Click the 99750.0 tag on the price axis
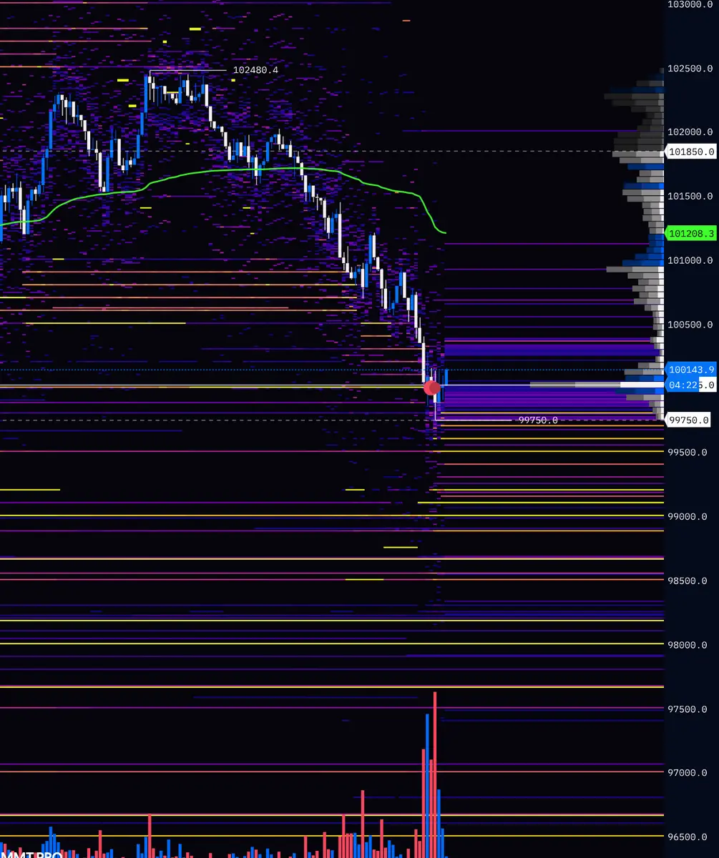This screenshot has height=858, width=719. tap(688, 420)
